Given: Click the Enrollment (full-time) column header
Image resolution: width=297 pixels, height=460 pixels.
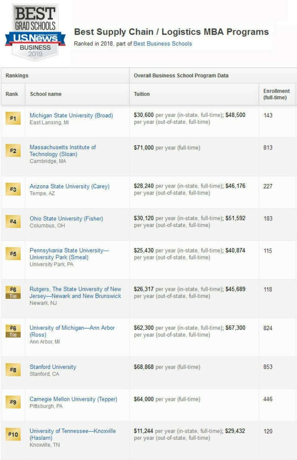Looking at the screenshot, I should [276, 94].
